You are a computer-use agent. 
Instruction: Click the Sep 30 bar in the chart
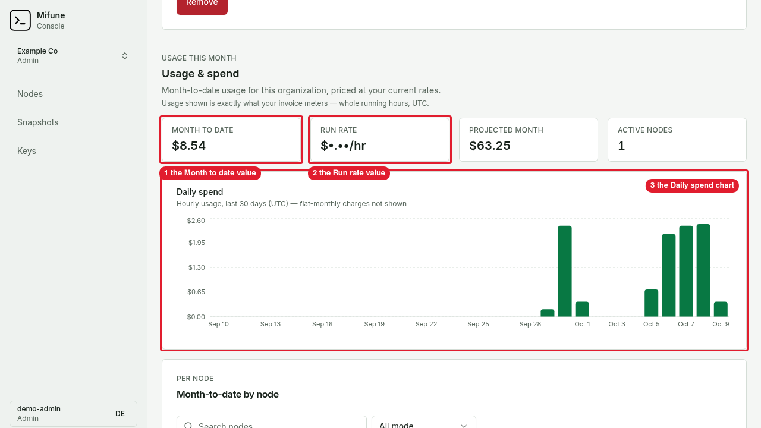coord(565,271)
